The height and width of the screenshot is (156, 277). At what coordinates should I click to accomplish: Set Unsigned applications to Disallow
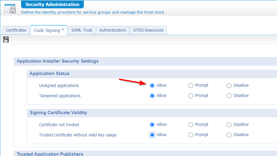[x=229, y=86]
